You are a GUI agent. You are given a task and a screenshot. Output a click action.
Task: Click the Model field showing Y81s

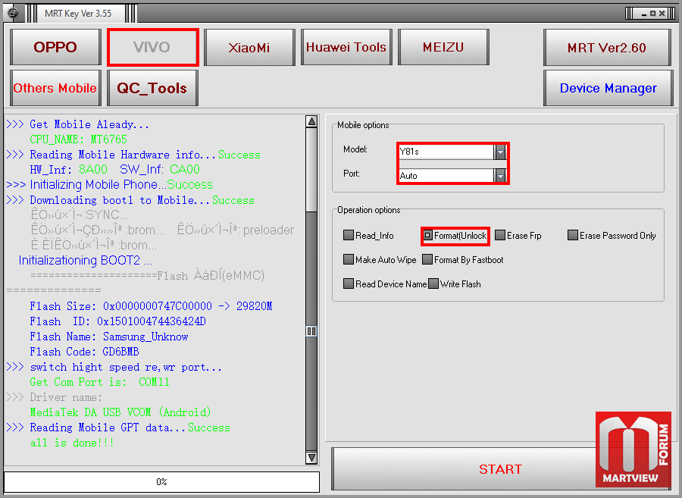coord(446,152)
